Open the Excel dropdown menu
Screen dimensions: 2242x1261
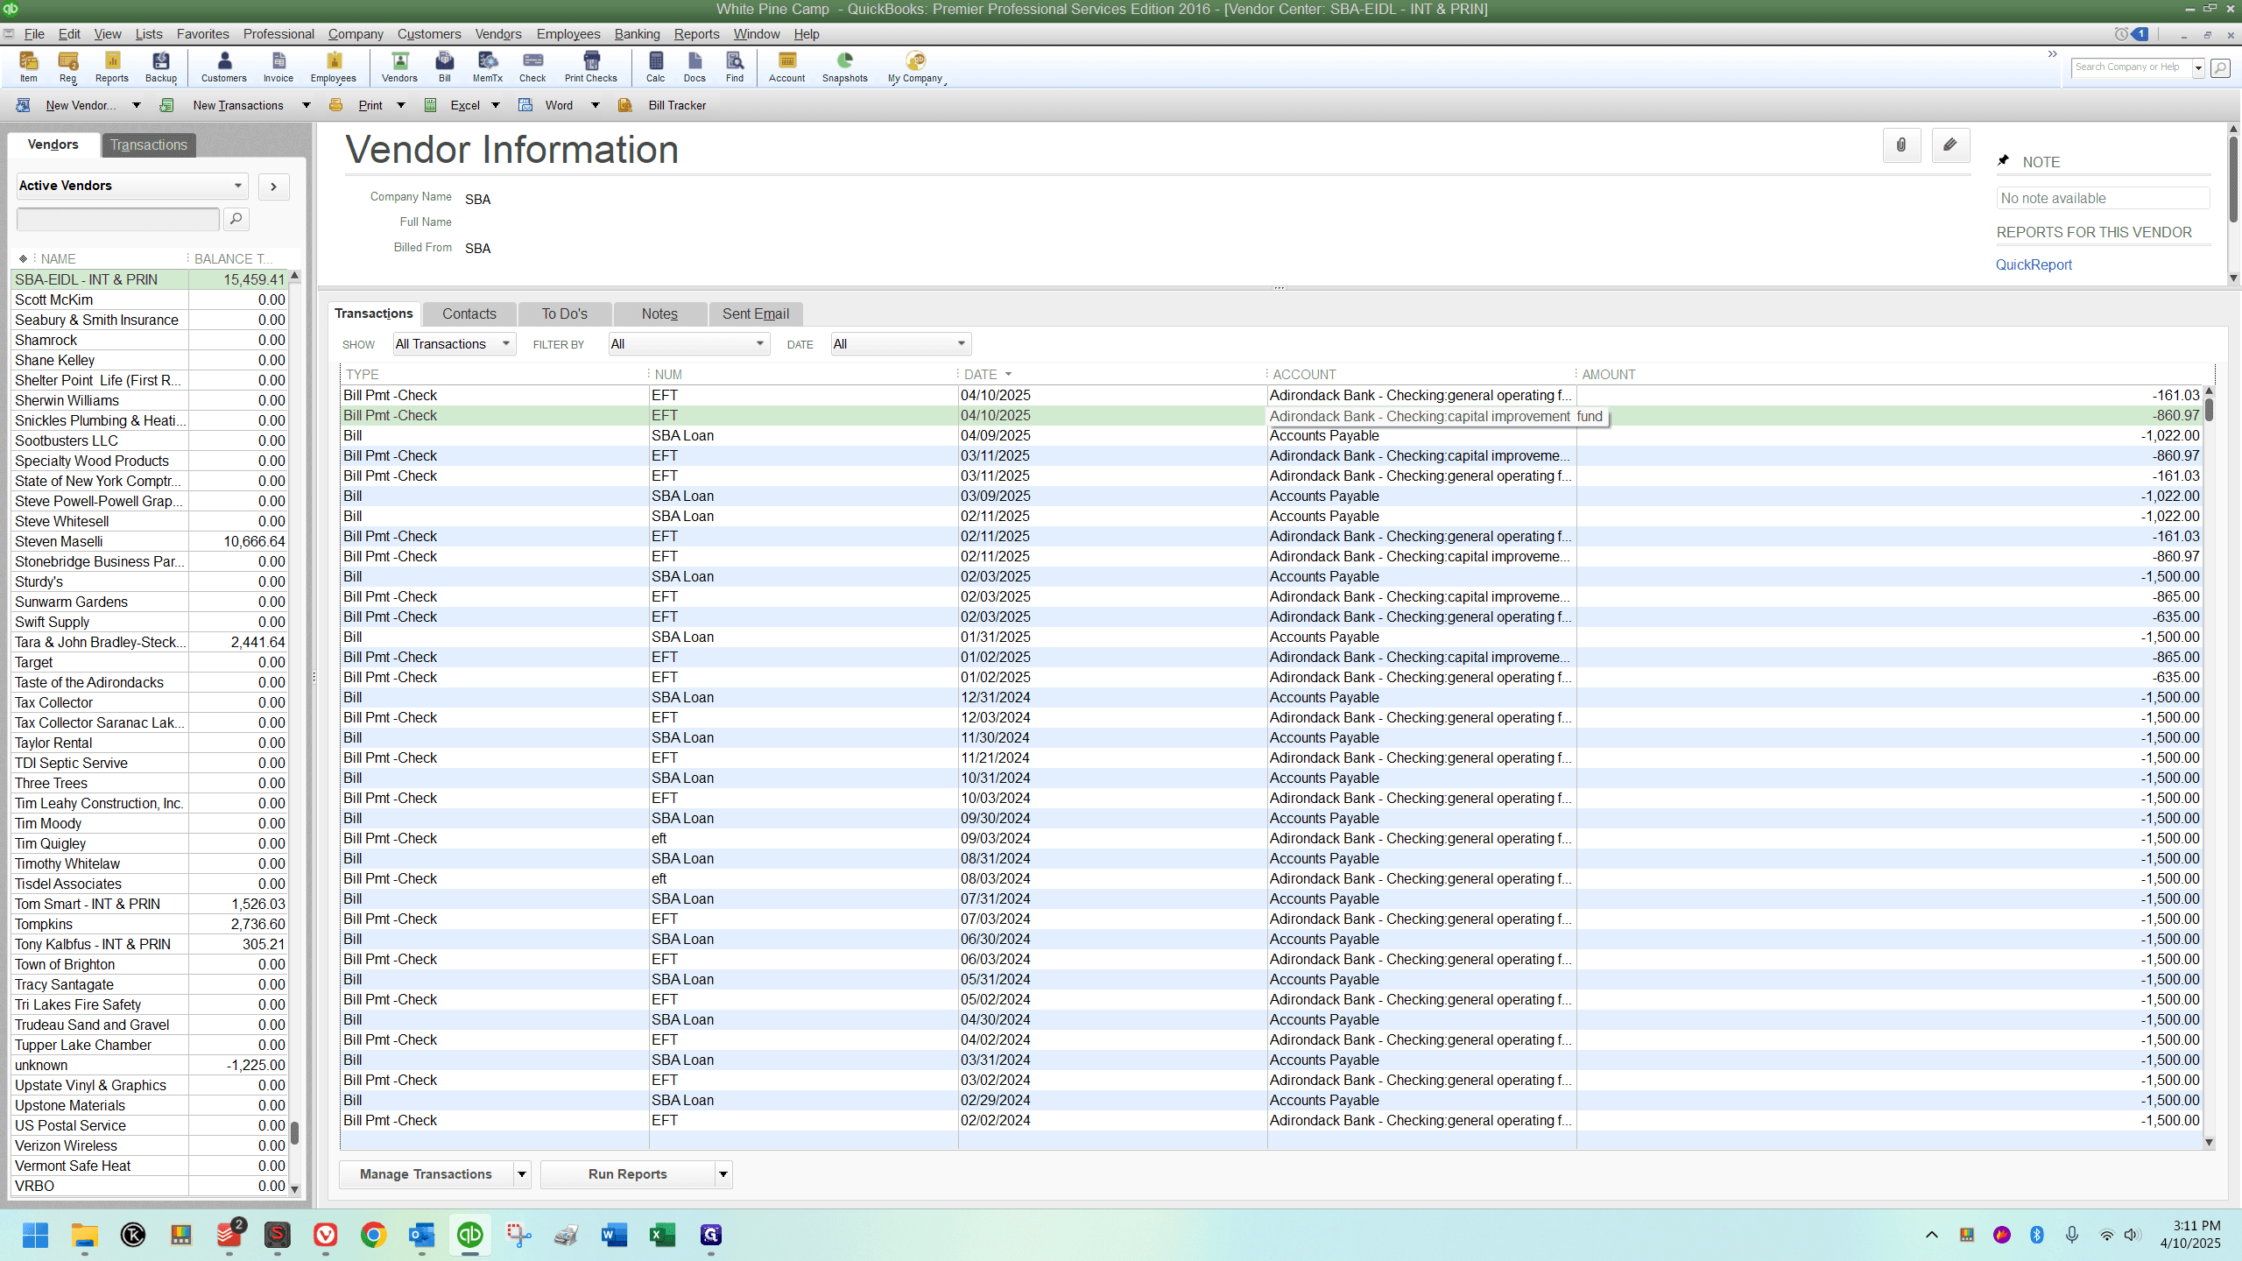[496, 105]
